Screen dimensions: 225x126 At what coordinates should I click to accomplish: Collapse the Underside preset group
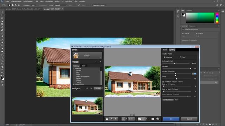(73, 68)
